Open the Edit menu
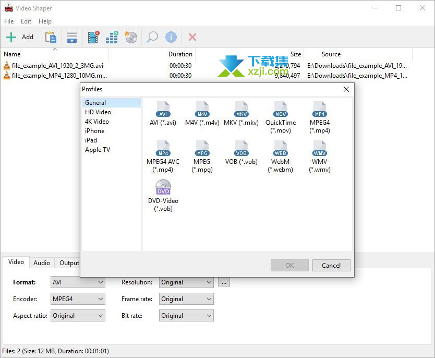The width and height of the screenshot is (435, 358). pyautogui.click(x=26, y=21)
